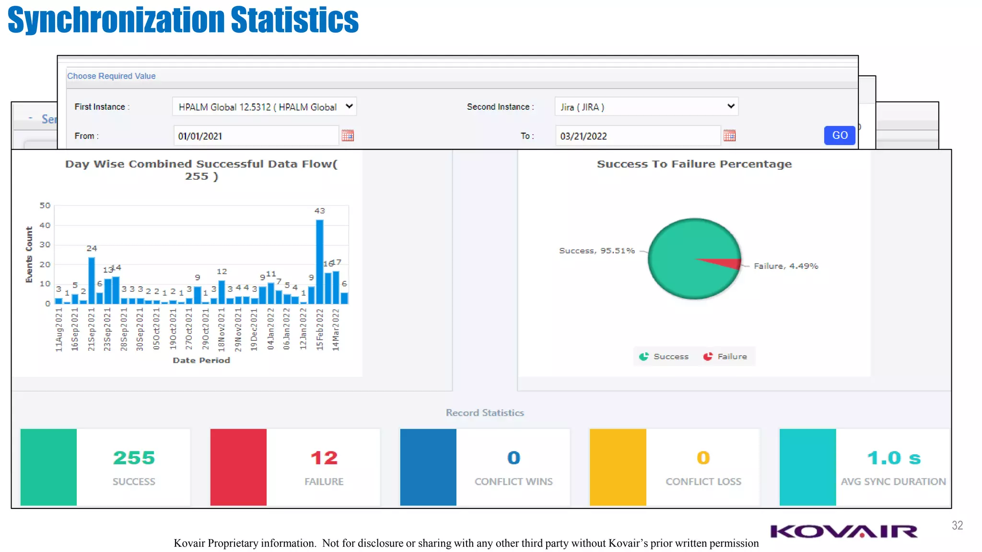The width and height of the screenshot is (982, 552).
Task: Click the From date input field
Action: [x=256, y=136]
